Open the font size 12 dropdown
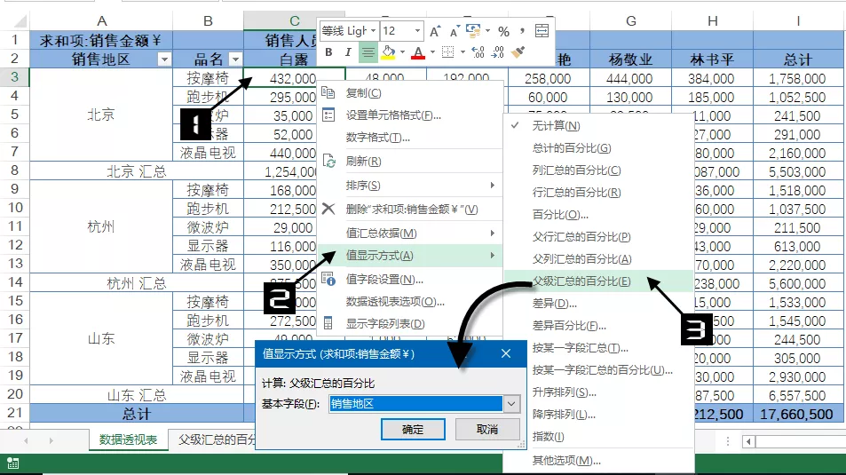Image resolution: width=846 pixels, height=475 pixels. (x=417, y=31)
